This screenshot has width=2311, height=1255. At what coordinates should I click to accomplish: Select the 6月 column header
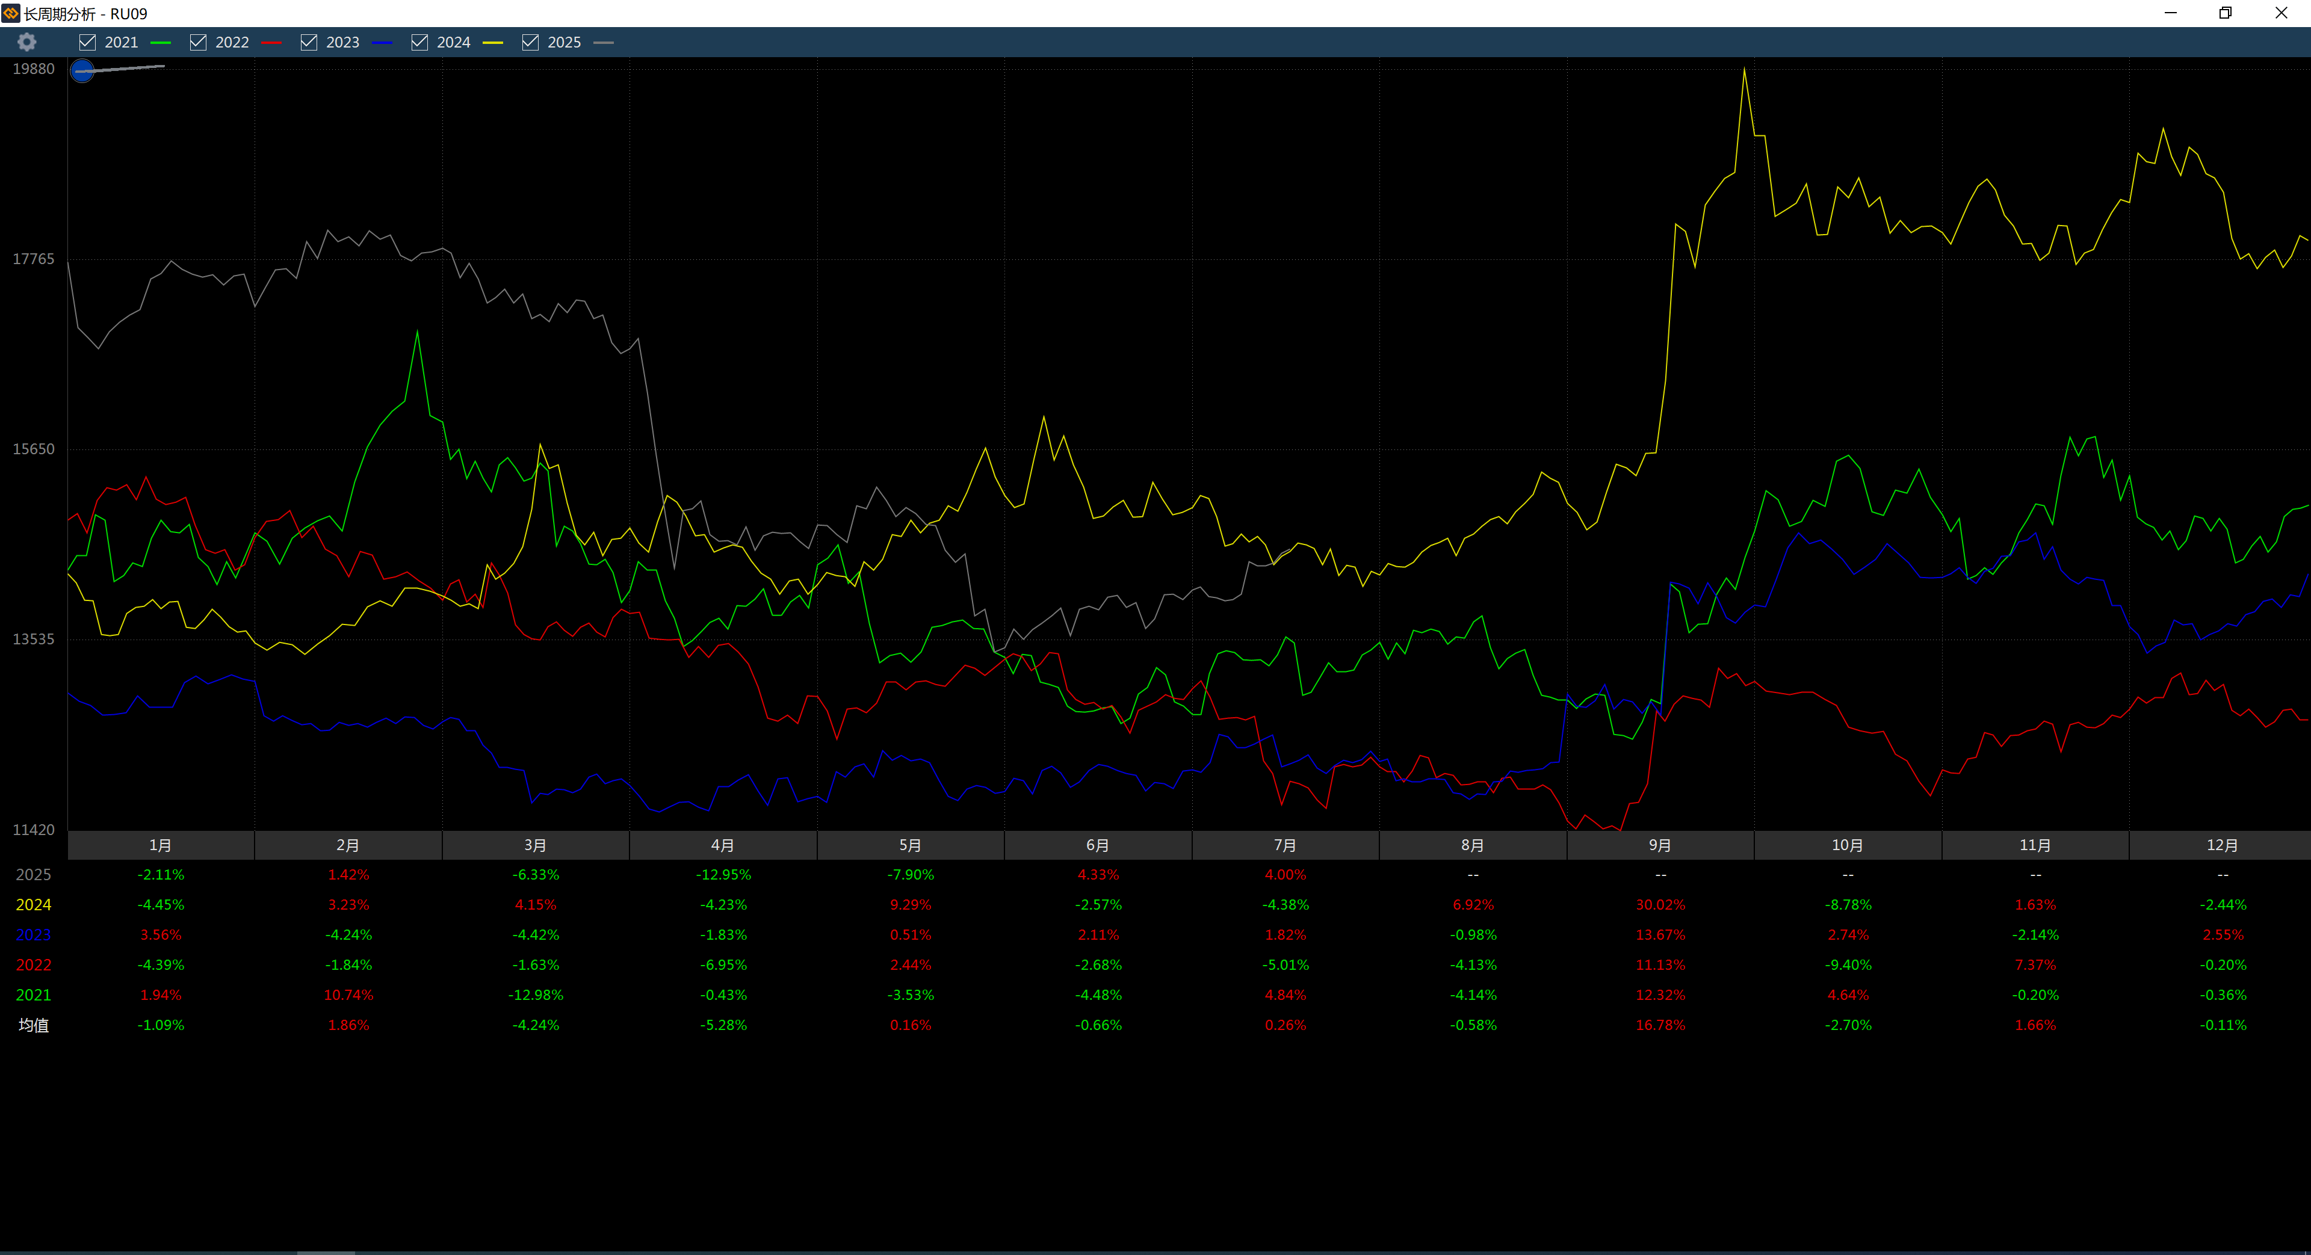(1098, 845)
